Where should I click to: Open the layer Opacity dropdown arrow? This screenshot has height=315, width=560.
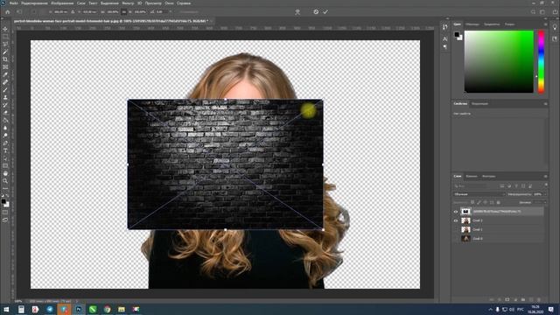[545, 194]
